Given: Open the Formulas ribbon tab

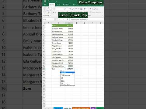Looking at the screenshot, I should [76, 5].
